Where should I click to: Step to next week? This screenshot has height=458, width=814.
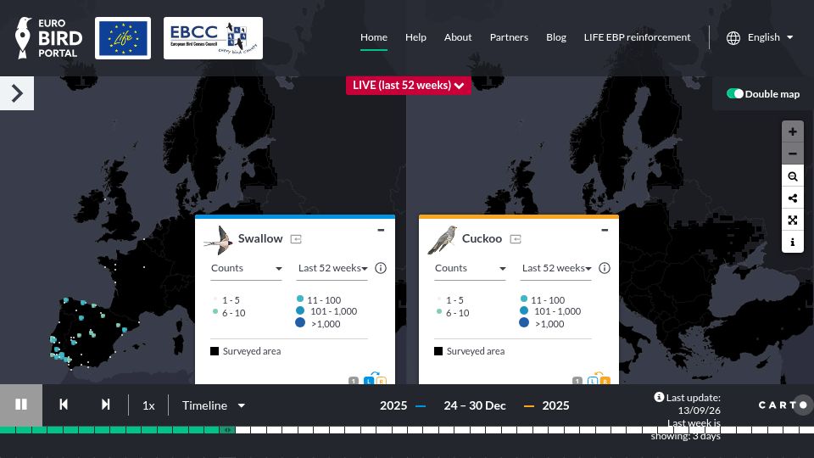pos(105,405)
